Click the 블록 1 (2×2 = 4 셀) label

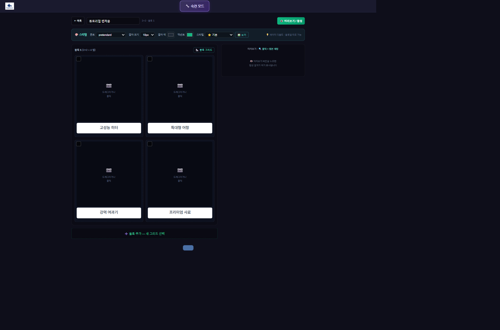pyautogui.click(x=85, y=50)
